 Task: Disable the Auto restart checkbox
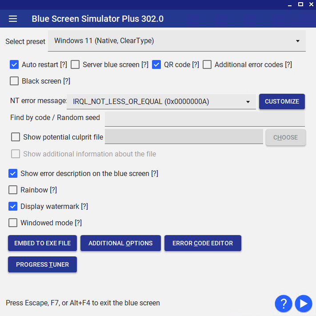tap(14, 65)
